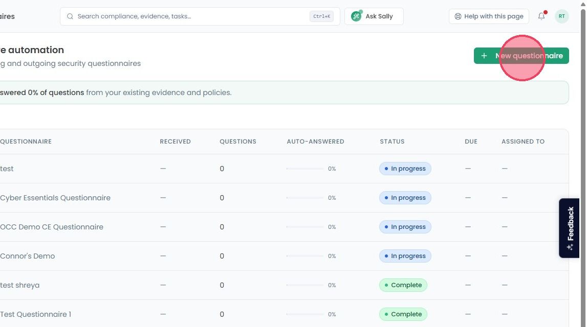Screen dimensions: 587x327
Task: Open Cyber Essentials Questionnaire
Action: (55, 198)
